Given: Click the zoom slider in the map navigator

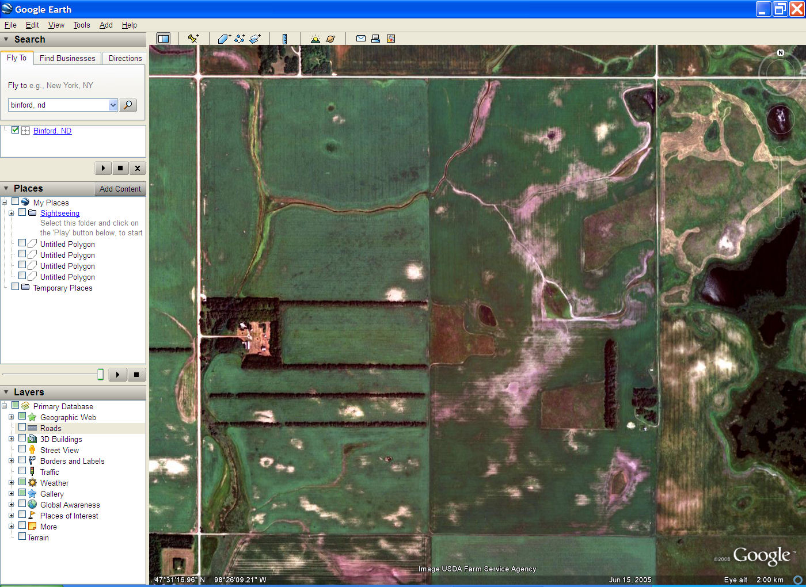Looking at the screenshot, I should coord(780,187).
